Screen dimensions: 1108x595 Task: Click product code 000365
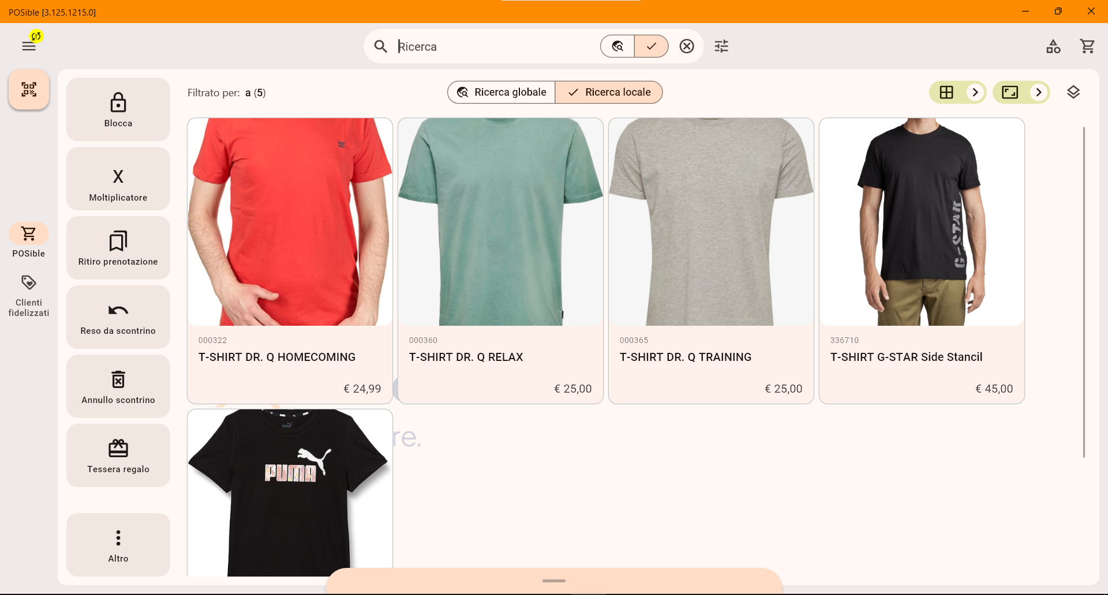[634, 340]
